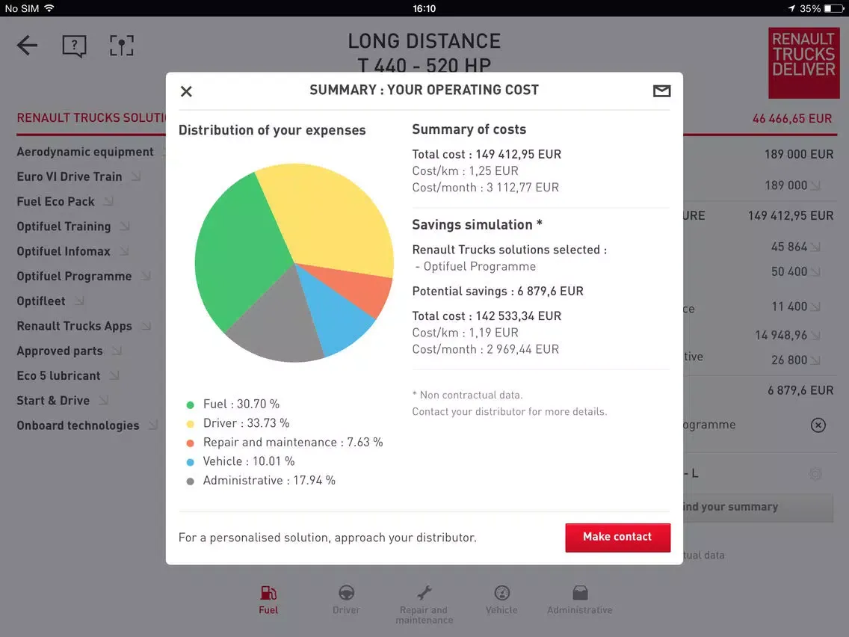The height and width of the screenshot is (637, 849).
Task: Open Eco 5 lubricant solution
Action: 68,376
